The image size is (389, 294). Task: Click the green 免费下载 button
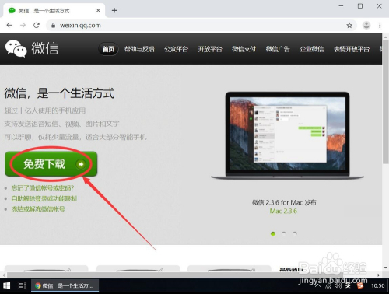click(51, 164)
